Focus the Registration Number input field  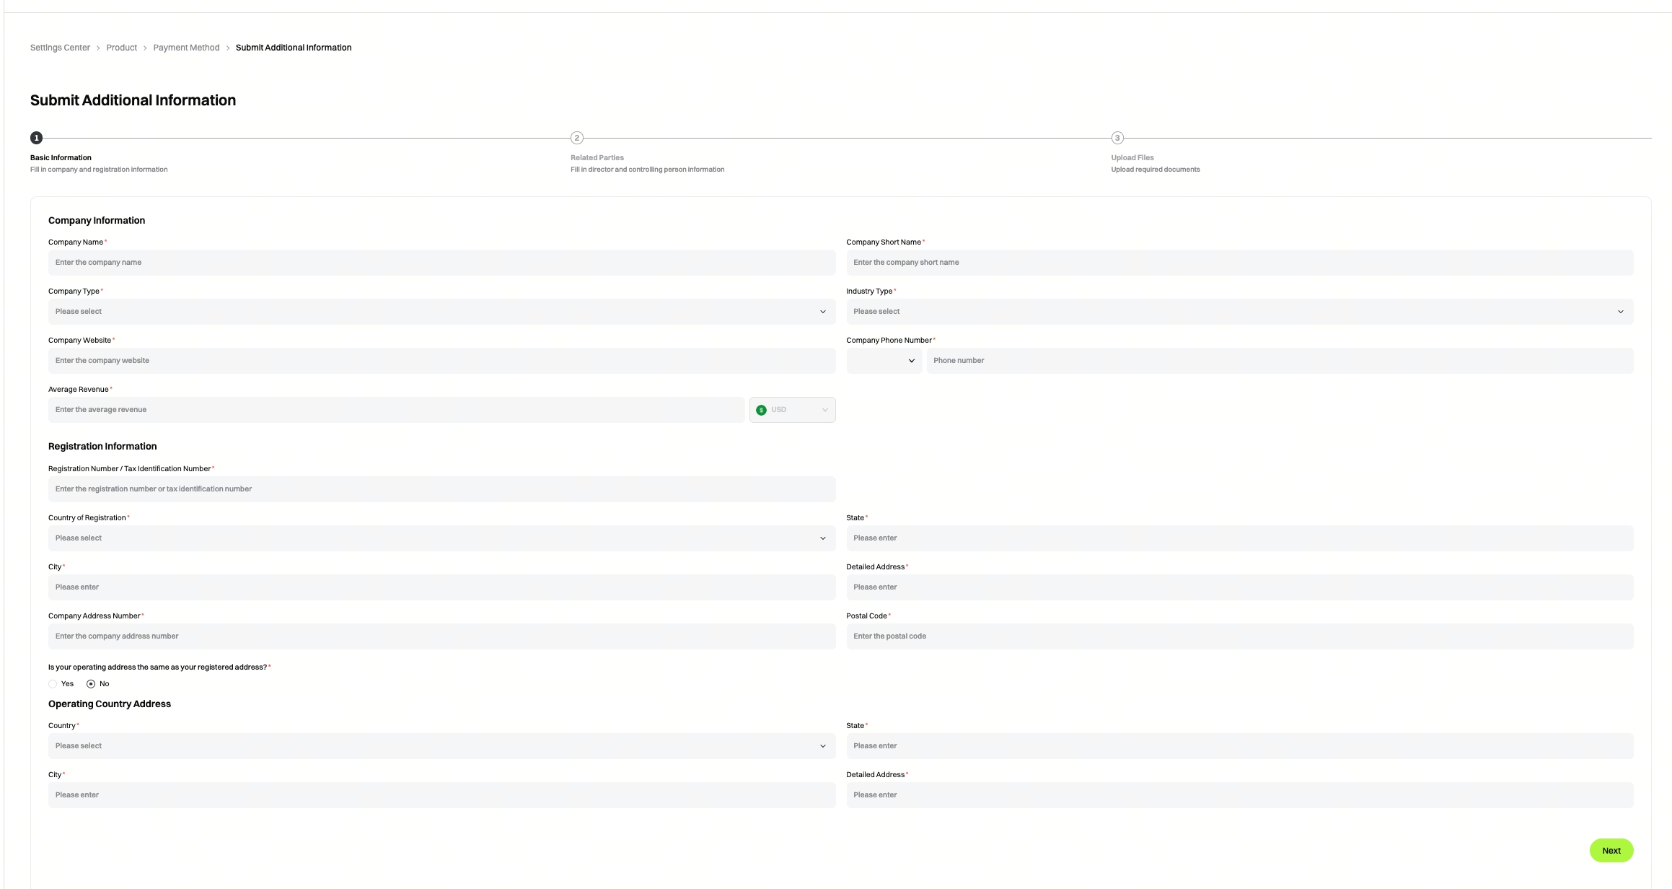coord(441,489)
